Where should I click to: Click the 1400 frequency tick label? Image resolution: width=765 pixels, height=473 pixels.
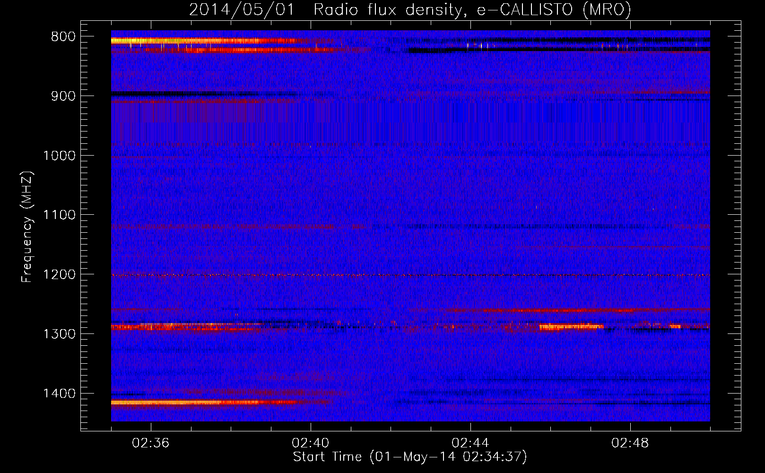tap(59, 394)
